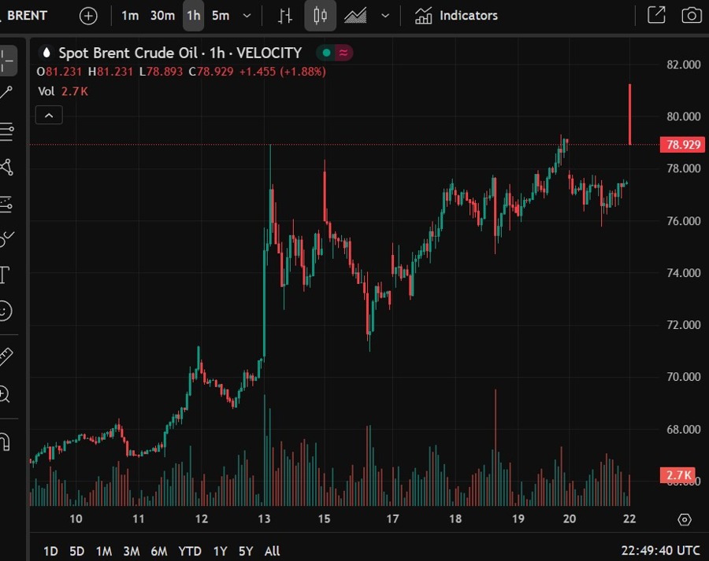Select the measure ruler tool
The height and width of the screenshot is (561, 709).
(x=6, y=357)
